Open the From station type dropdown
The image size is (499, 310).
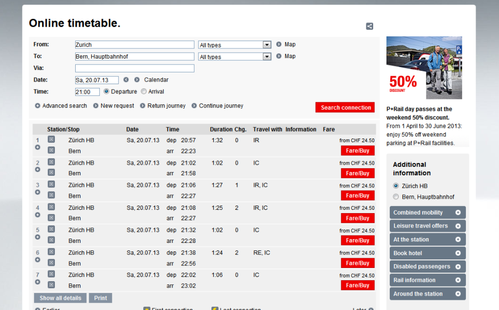click(x=235, y=45)
